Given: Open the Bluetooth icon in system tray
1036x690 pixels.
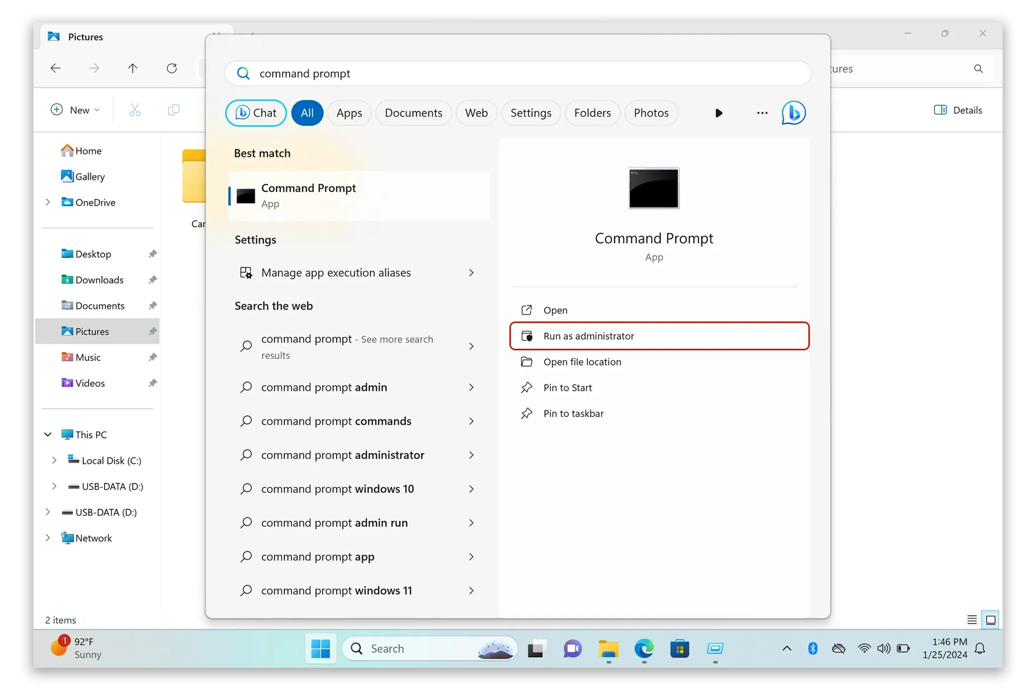Looking at the screenshot, I should click(x=813, y=648).
